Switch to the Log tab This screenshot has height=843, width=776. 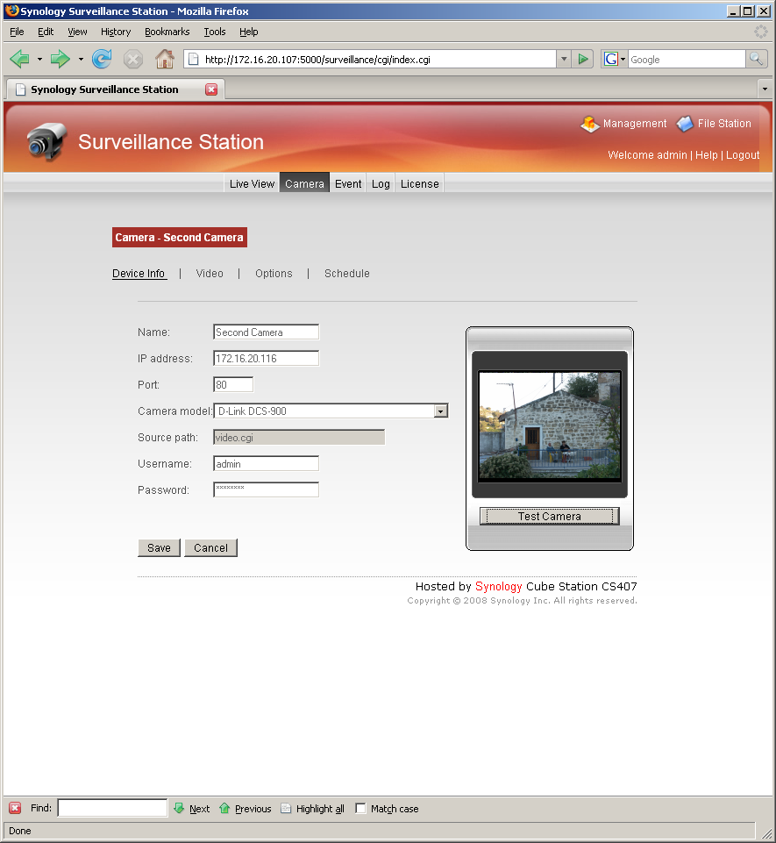coord(381,183)
